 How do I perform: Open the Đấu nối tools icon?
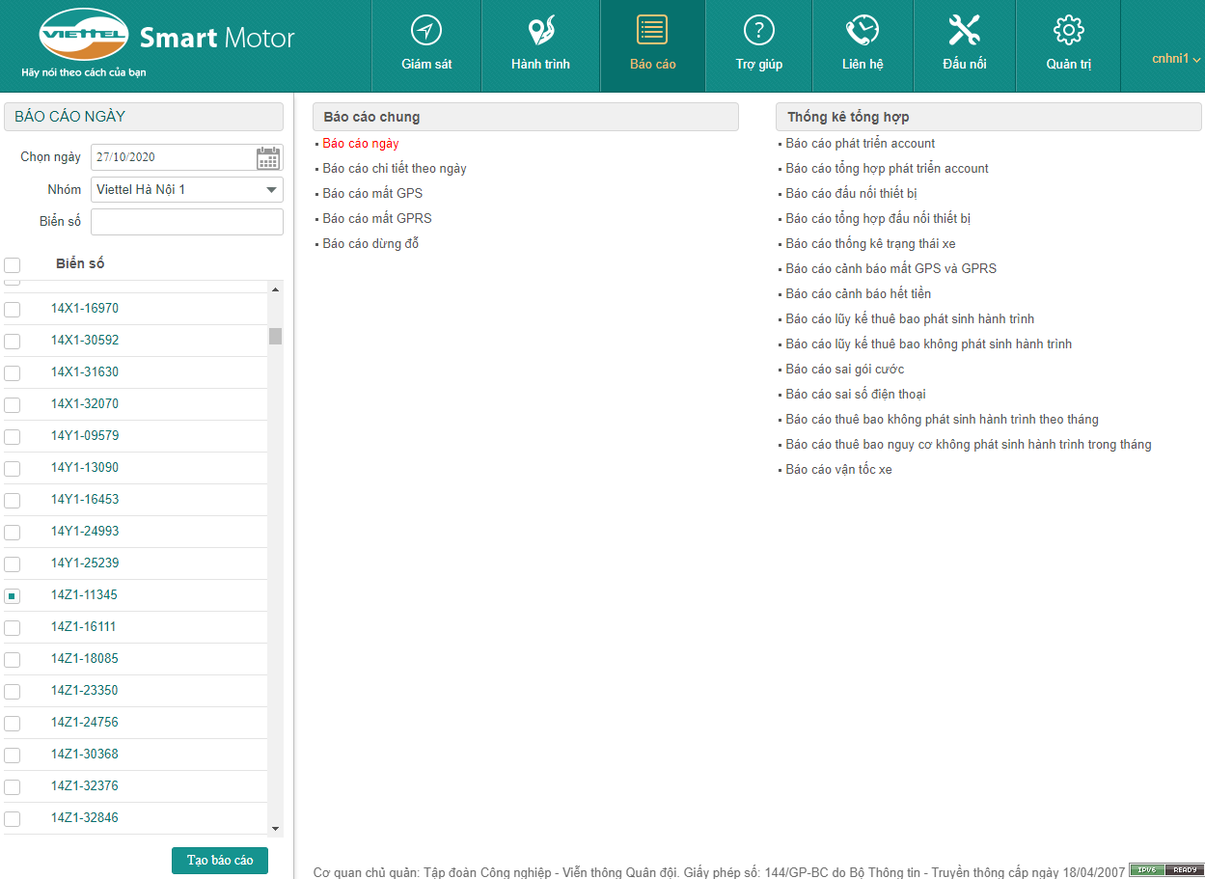click(x=964, y=31)
